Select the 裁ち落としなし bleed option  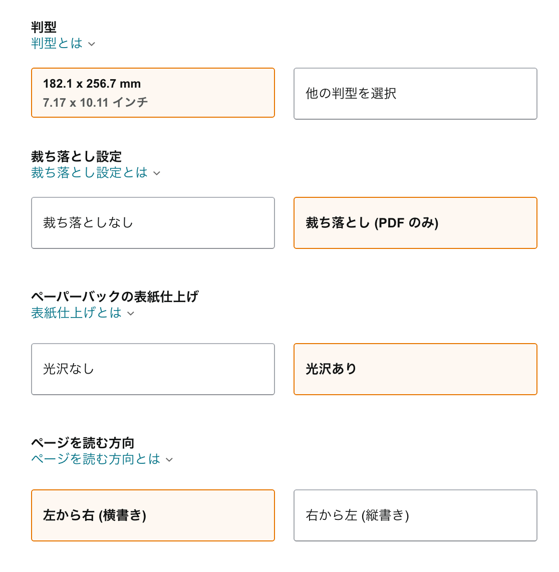(153, 222)
